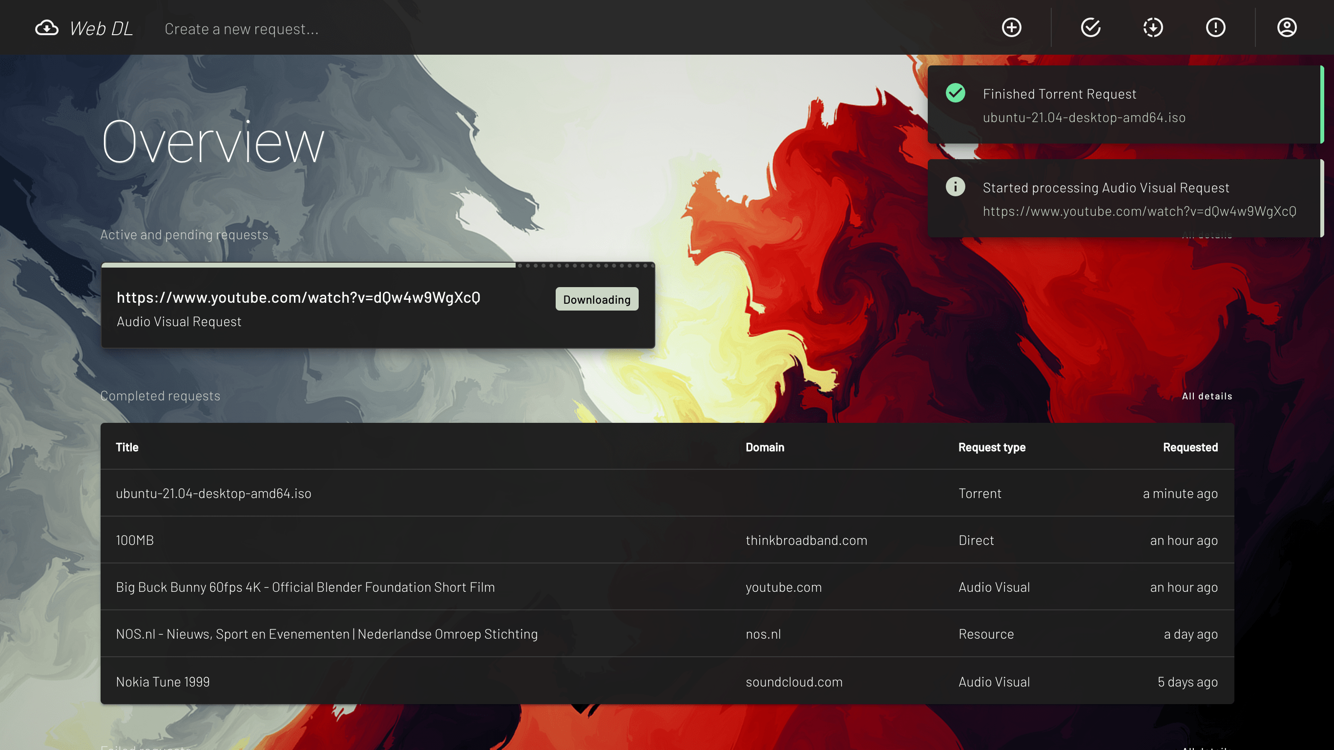Open the new request creator with the plus icon
The height and width of the screenshot is (750, 1334).
(1011, 27)
